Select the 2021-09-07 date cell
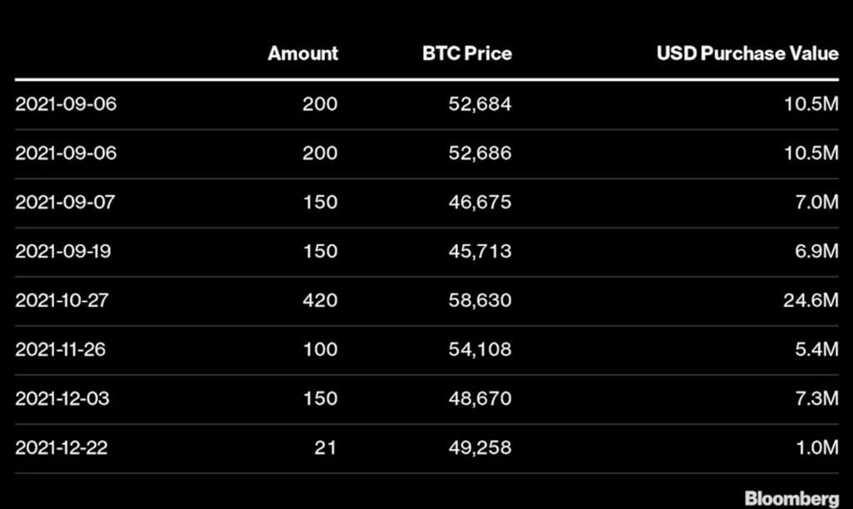 (62, 202)
